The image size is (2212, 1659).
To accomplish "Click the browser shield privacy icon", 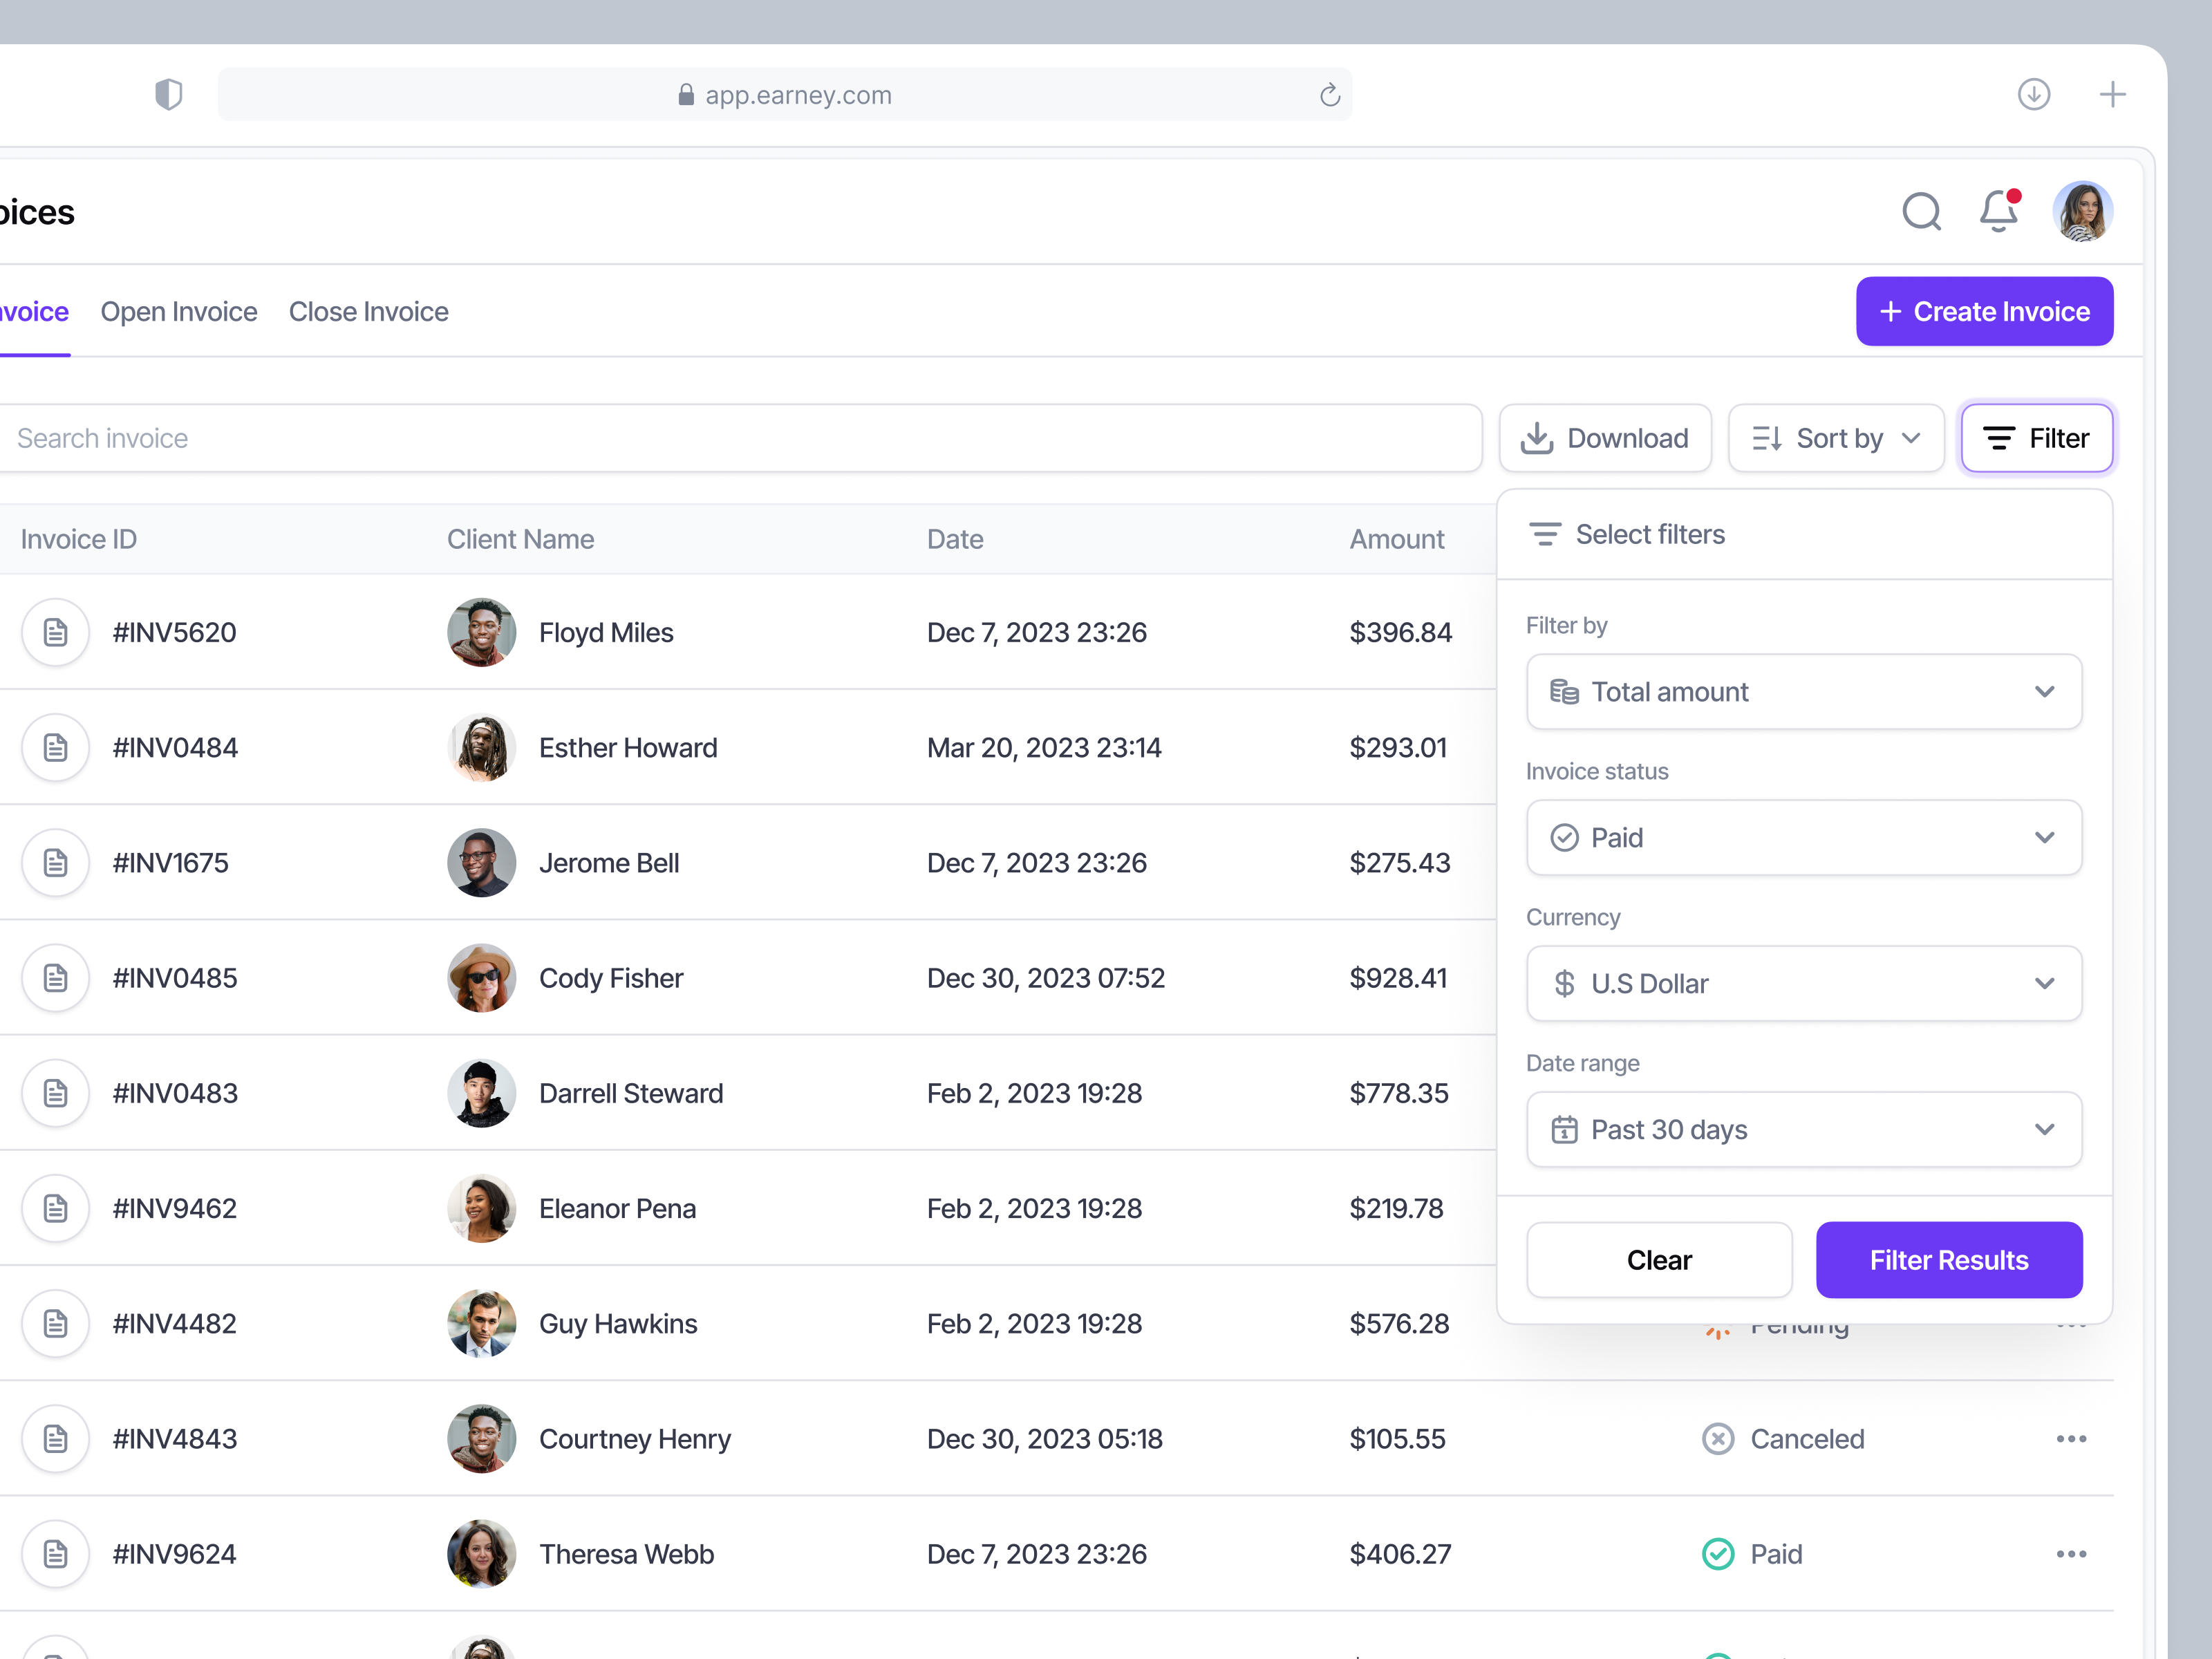I will click(169, 93).
